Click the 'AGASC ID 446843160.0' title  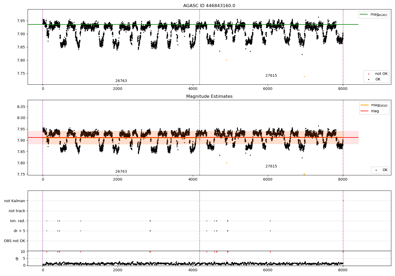pos(209,6)
